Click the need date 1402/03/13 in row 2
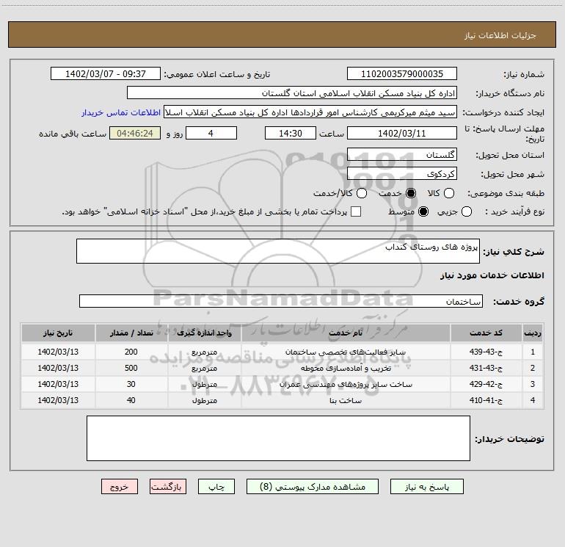The image size is (565, 547). click(x=58, y=368)
